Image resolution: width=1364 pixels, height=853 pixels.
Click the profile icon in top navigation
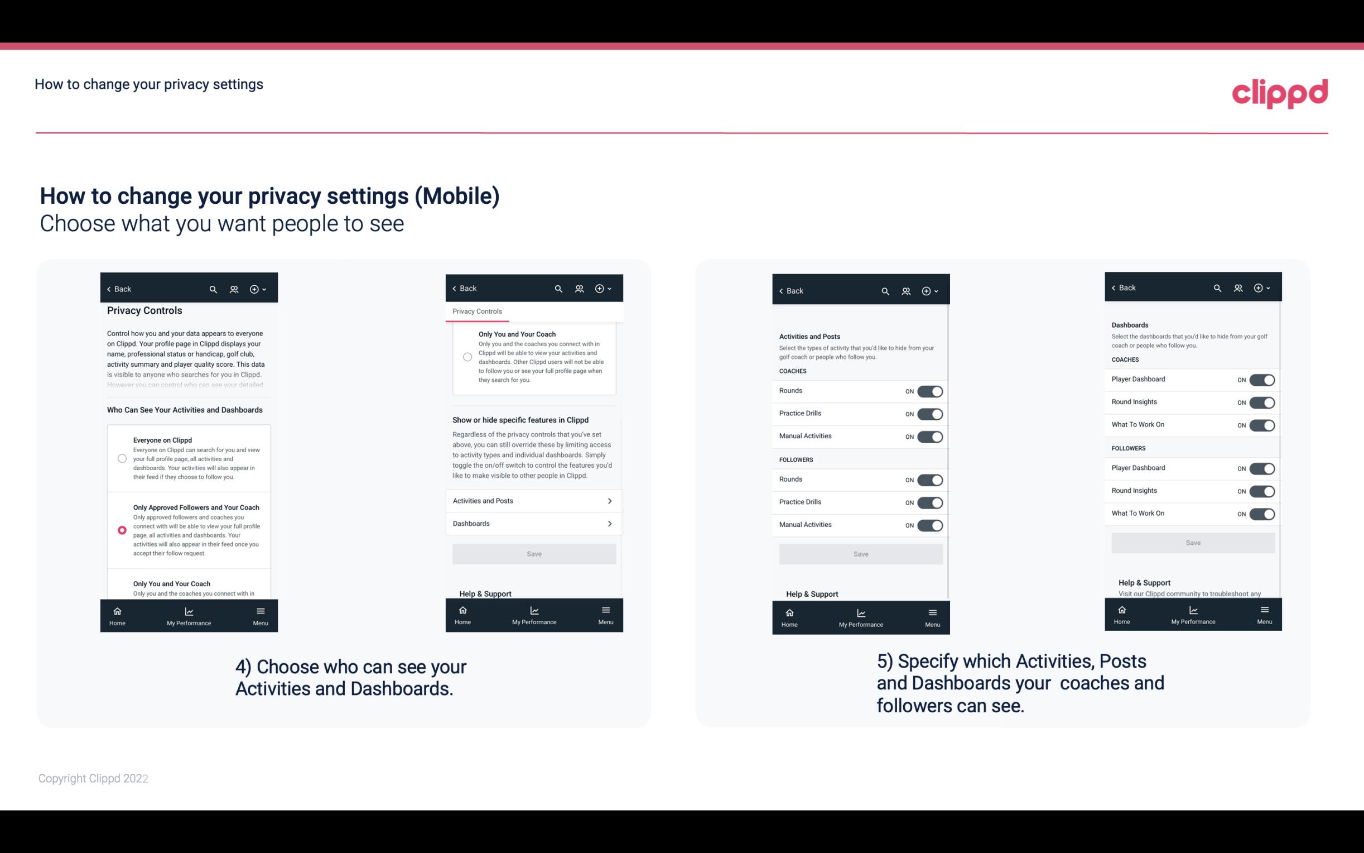point(234,289)
